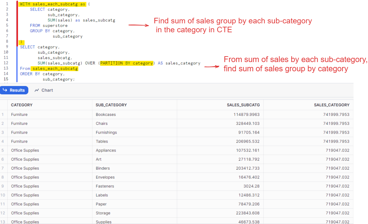The width and height of the screenshot is (368, 224).
Task: Select the Binders cell in results
Action: click(103, 168)
